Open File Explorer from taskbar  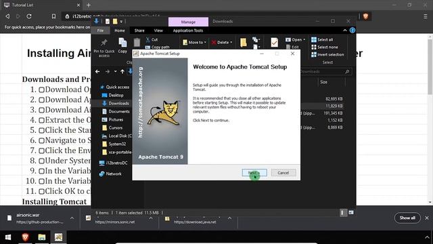click(x=42, y=237)
